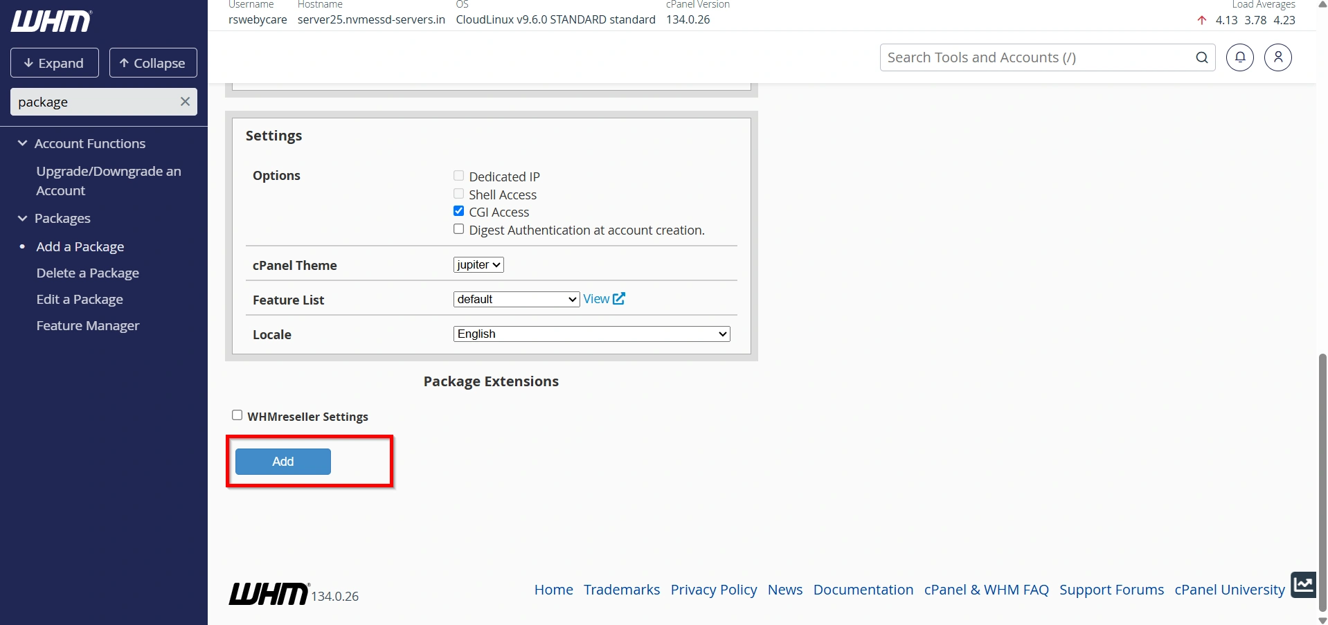This screenshot has height=625, width=1328.
Task: Open Feature Manager
Action: [x=88, y=325]
